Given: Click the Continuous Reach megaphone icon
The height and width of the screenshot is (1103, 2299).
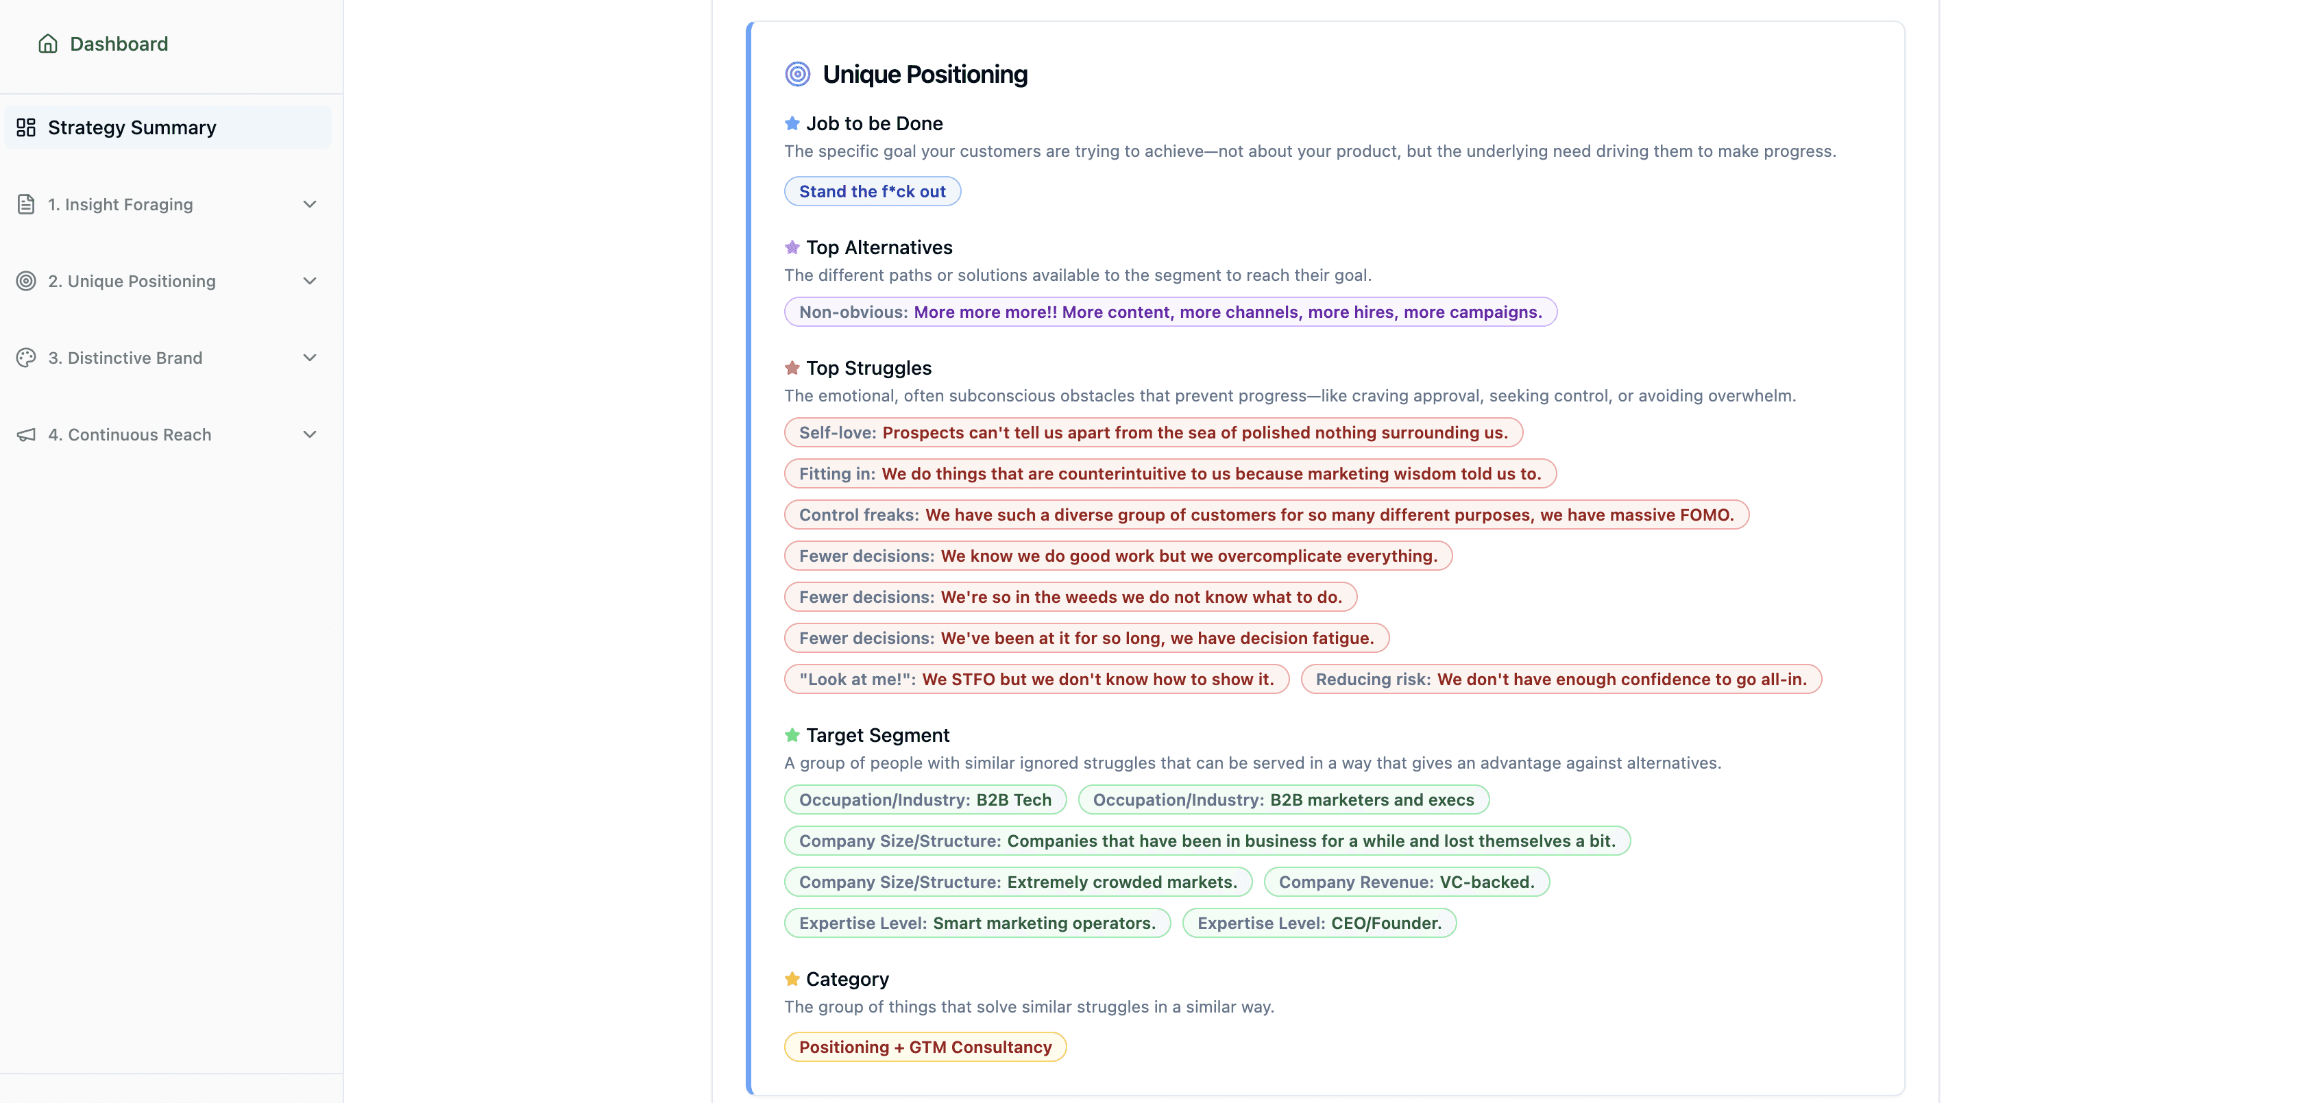Looking at the screenshot, I should click(26, 434).
